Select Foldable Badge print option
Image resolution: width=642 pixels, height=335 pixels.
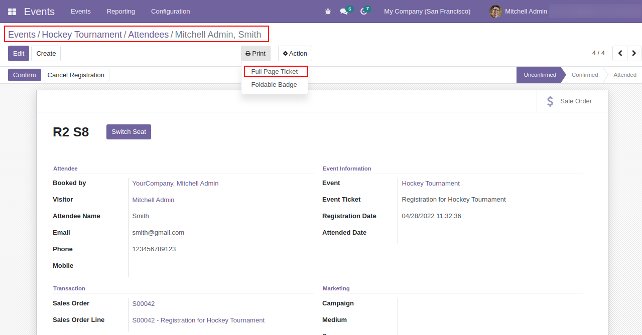[275, 85]
